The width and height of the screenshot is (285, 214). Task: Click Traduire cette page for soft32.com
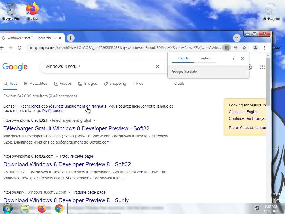tap(76, 156)
